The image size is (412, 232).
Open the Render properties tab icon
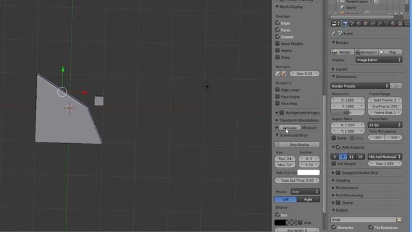345,24
